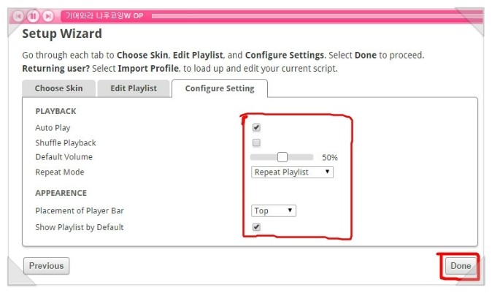492x293 pixels.
Task: Seek within the pink song progress bar
Action: 317,15
